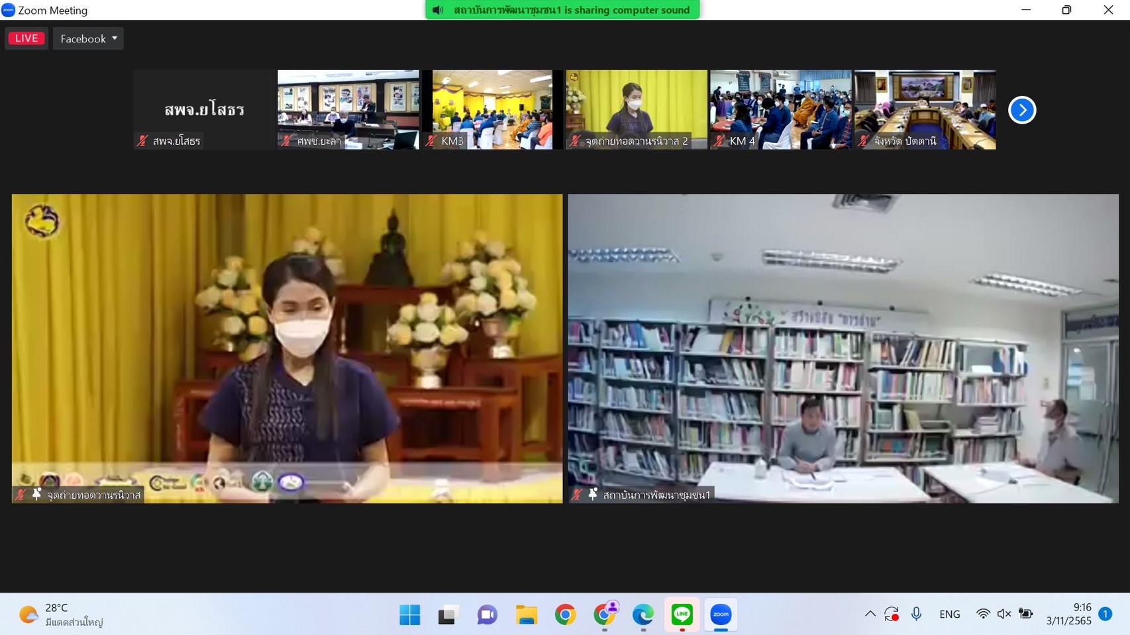Click the Zoom icon in the taskbar
This screenshot has height=635, width=1130.
(x=721, y=614)
